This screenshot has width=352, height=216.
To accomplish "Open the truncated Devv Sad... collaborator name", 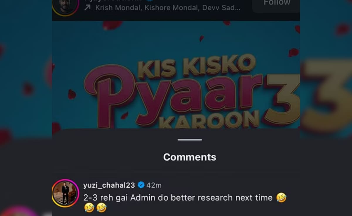I will 221,8.
